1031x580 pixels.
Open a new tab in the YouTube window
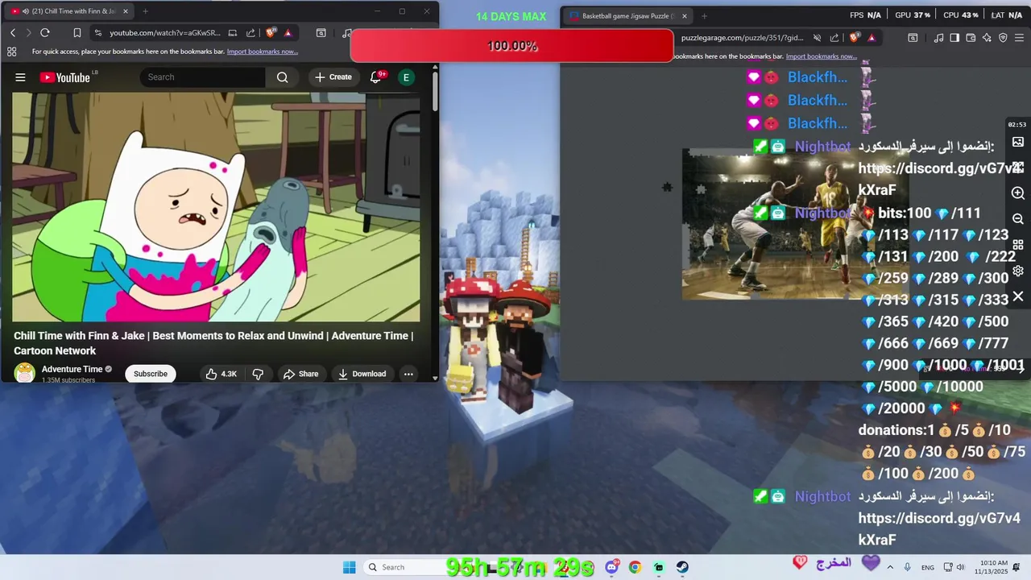click(145, 11)
